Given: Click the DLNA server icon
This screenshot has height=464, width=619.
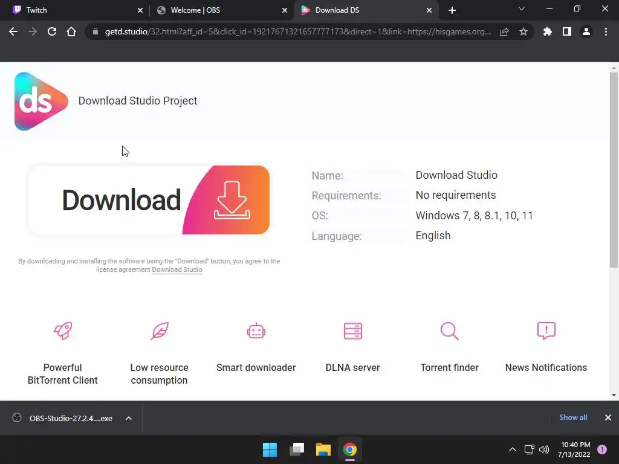Looking at the screenshot, I should click(353, 330).
